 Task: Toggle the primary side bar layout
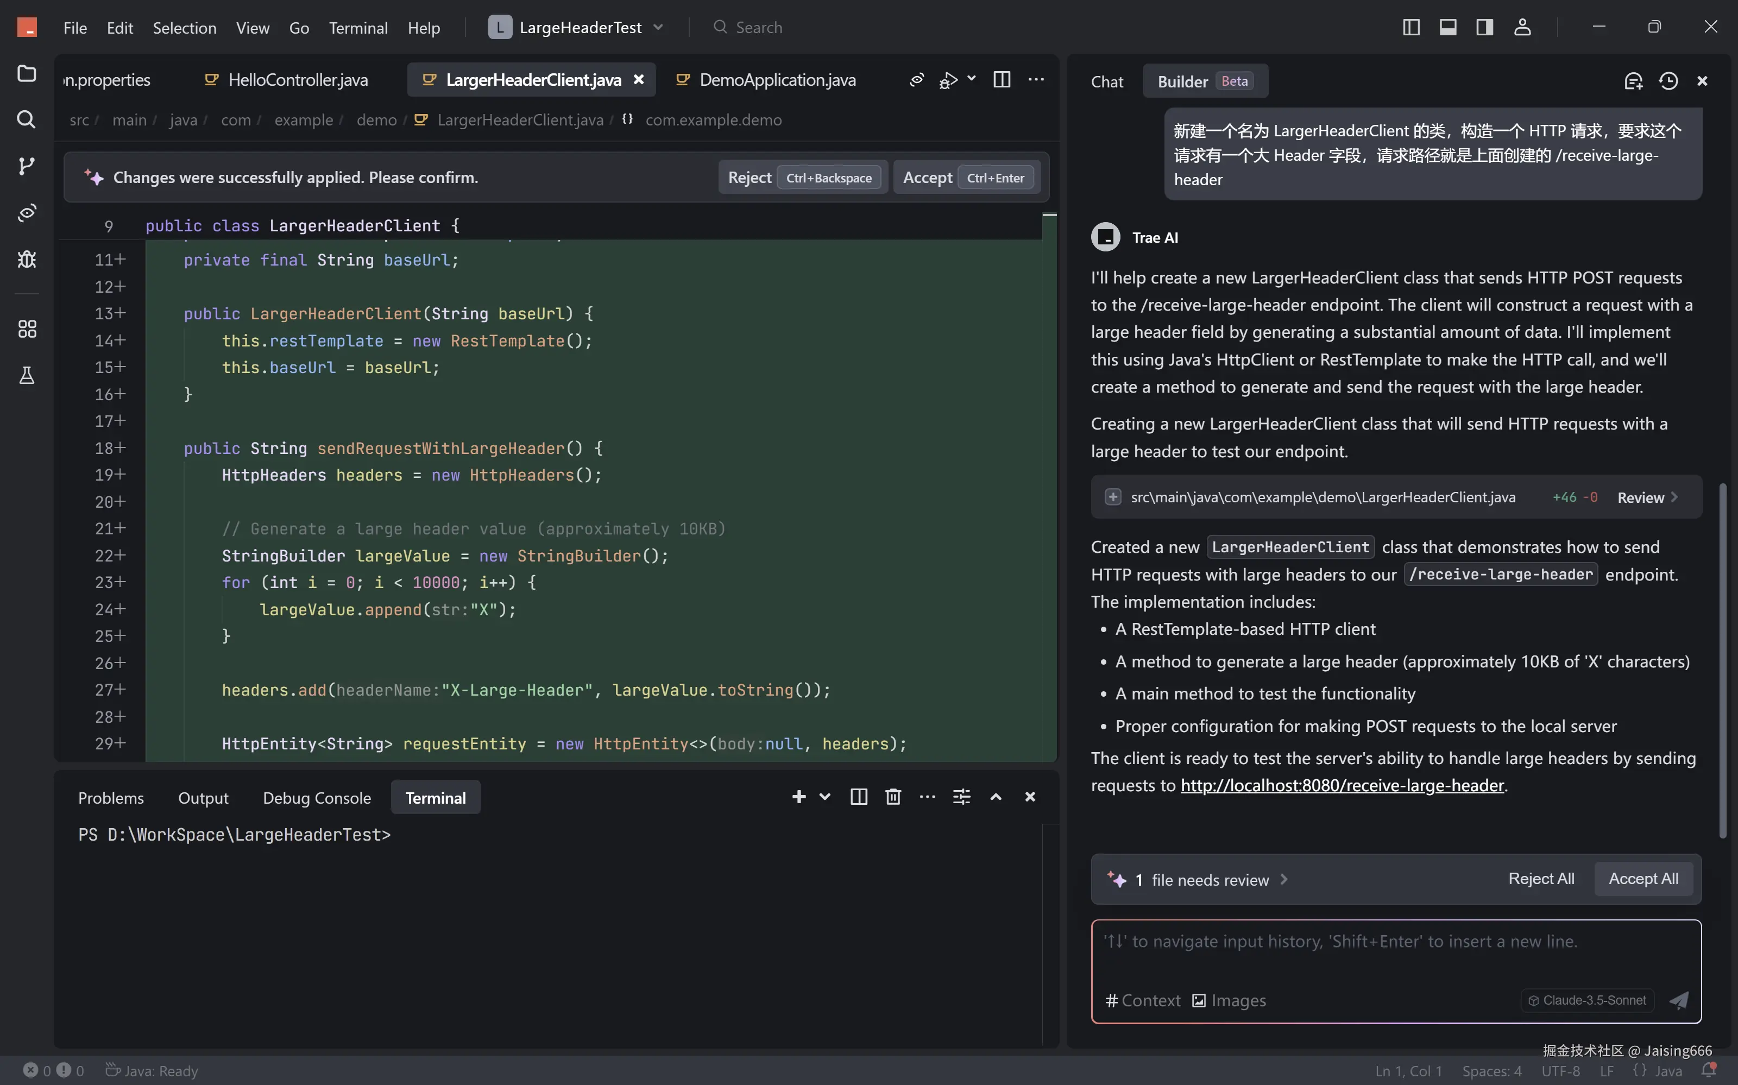pyautogui.click(x=1411, y=27)
